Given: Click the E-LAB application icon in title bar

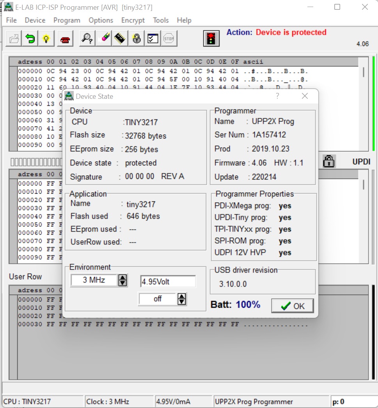Looking at the screenshot, I should (9, 7).
